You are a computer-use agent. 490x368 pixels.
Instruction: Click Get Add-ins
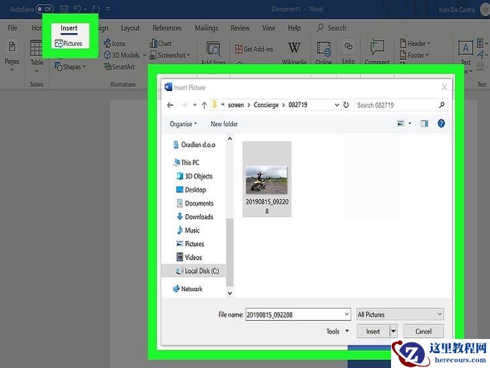click(x=254, y=49)
